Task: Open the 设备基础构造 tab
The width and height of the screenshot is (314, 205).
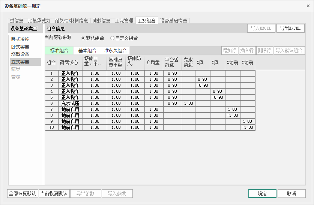Action: coord(174,21)
